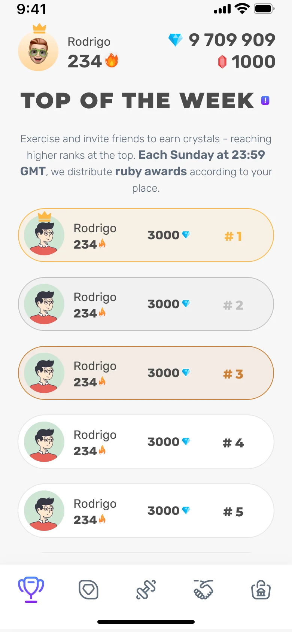Tap the diamond icon in #4 row
Image resolution: width=292 pixels, height=632 pixels.
pos(186,441)
